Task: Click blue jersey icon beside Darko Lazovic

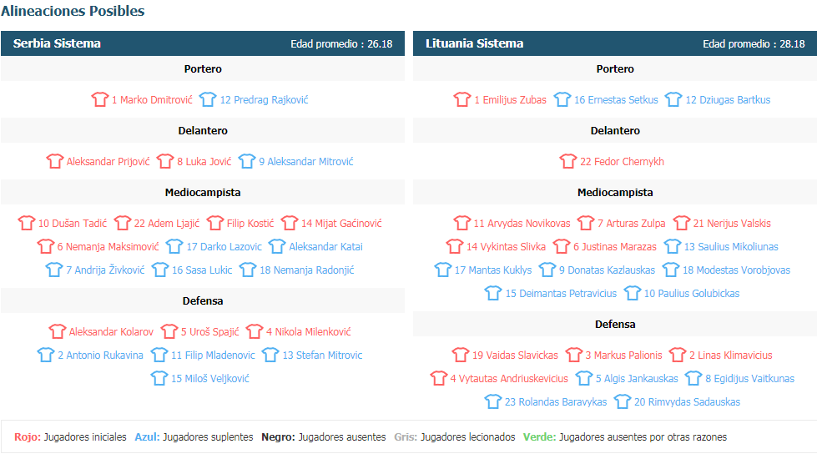Action: coord(174,247)
